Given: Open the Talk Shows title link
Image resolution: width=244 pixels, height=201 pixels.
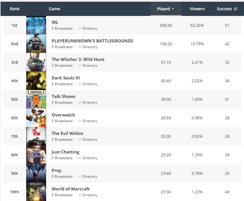Looking at the screenshot, I should (63, 97).
